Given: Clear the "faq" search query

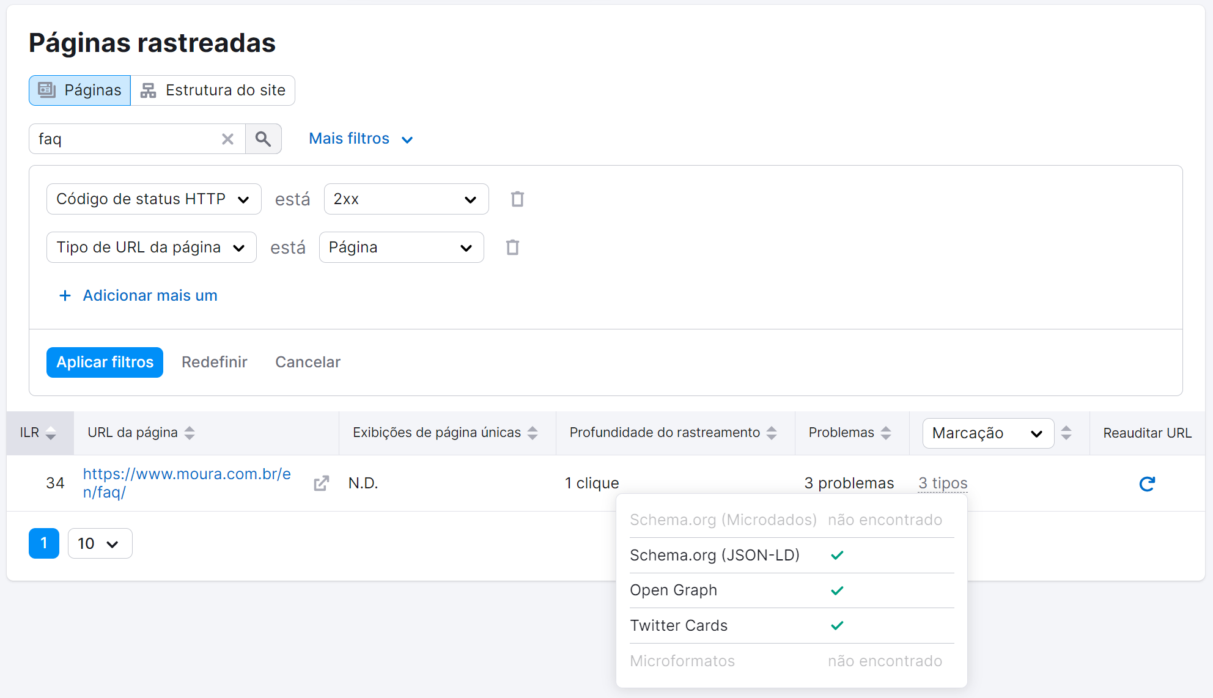Looking at the screenshot, I should coord(227,139).
